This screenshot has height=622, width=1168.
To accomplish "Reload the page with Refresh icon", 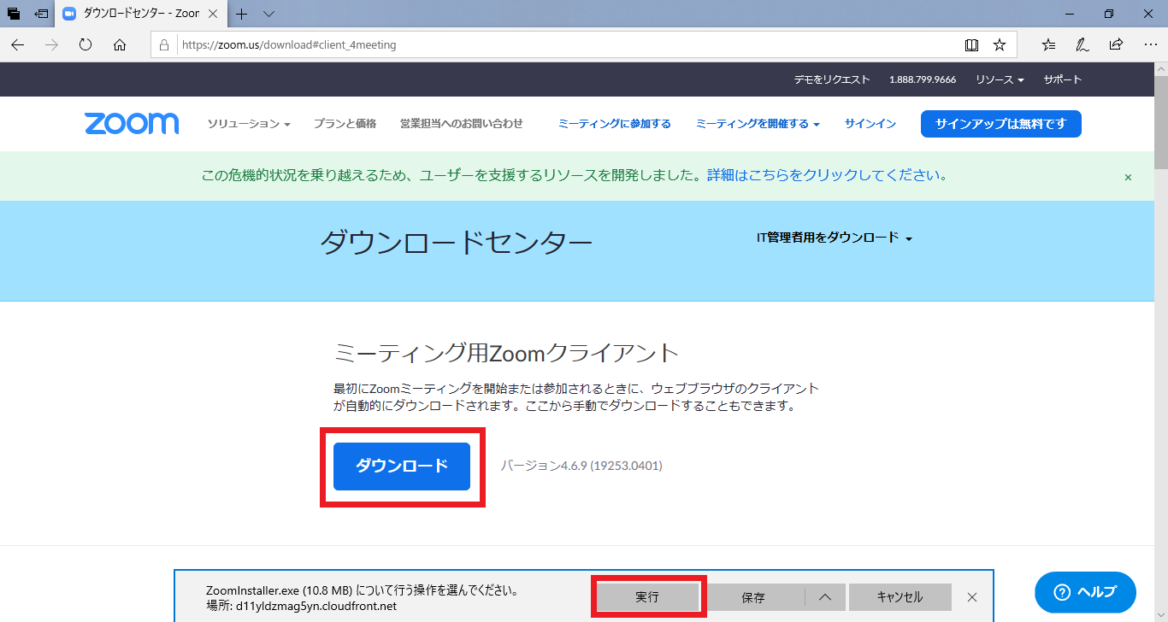I will tap(86, 45).
